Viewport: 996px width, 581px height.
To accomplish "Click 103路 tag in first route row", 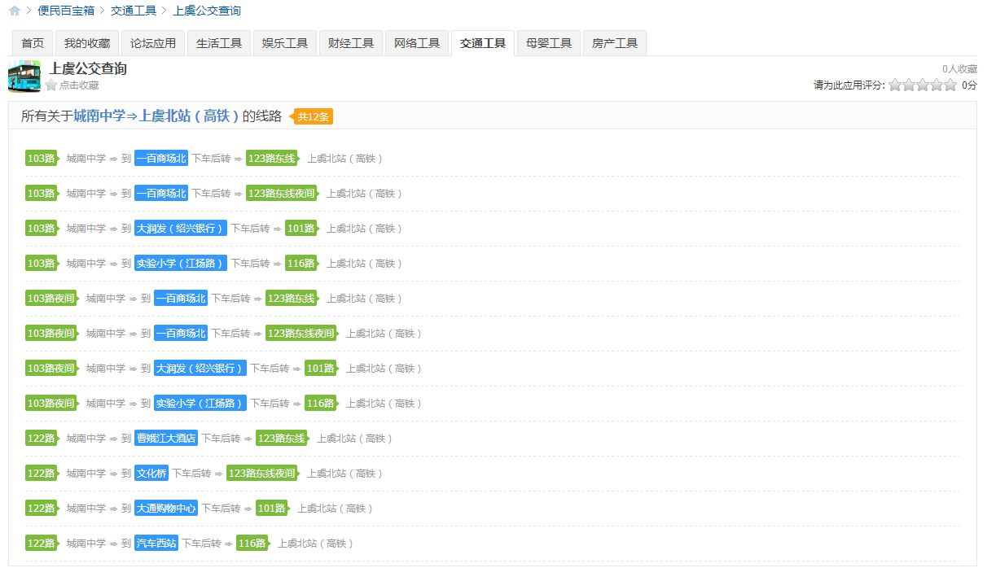I will click(x=42, y=159).
